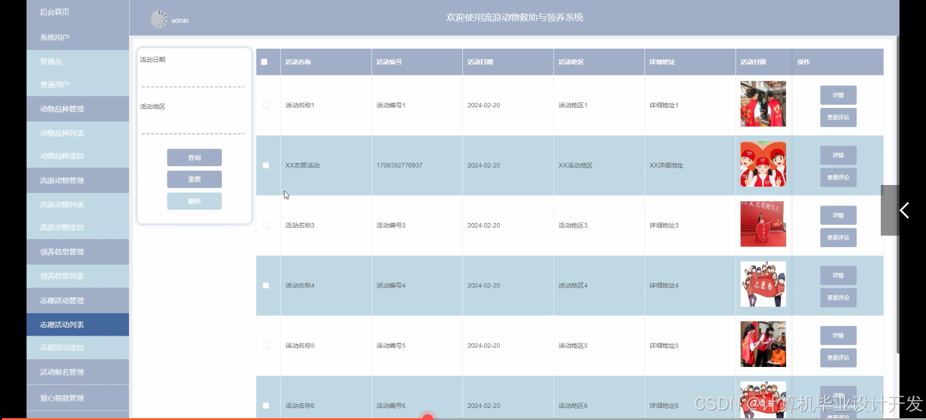Click 查看评论 for 活动名称1
Viewport: 926px width, 420px height.
click(x=838, y=118)
